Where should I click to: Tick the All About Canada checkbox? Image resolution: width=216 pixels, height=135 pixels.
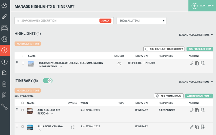tap(22, 126)
